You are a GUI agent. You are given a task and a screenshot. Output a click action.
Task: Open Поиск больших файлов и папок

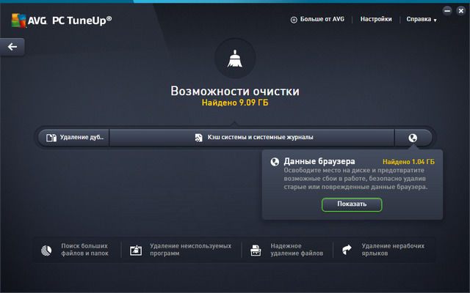[84, 250]
